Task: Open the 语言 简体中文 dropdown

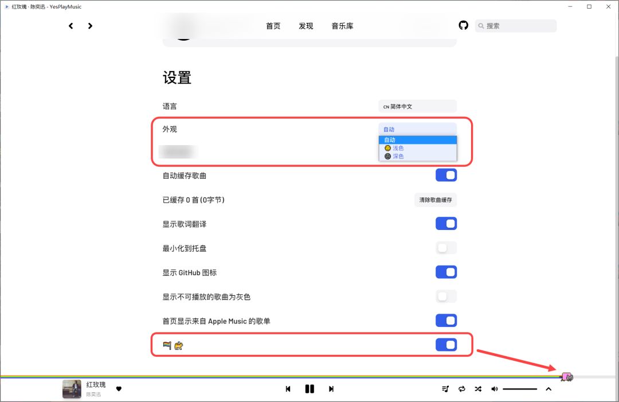Action: tap(418, 106)
